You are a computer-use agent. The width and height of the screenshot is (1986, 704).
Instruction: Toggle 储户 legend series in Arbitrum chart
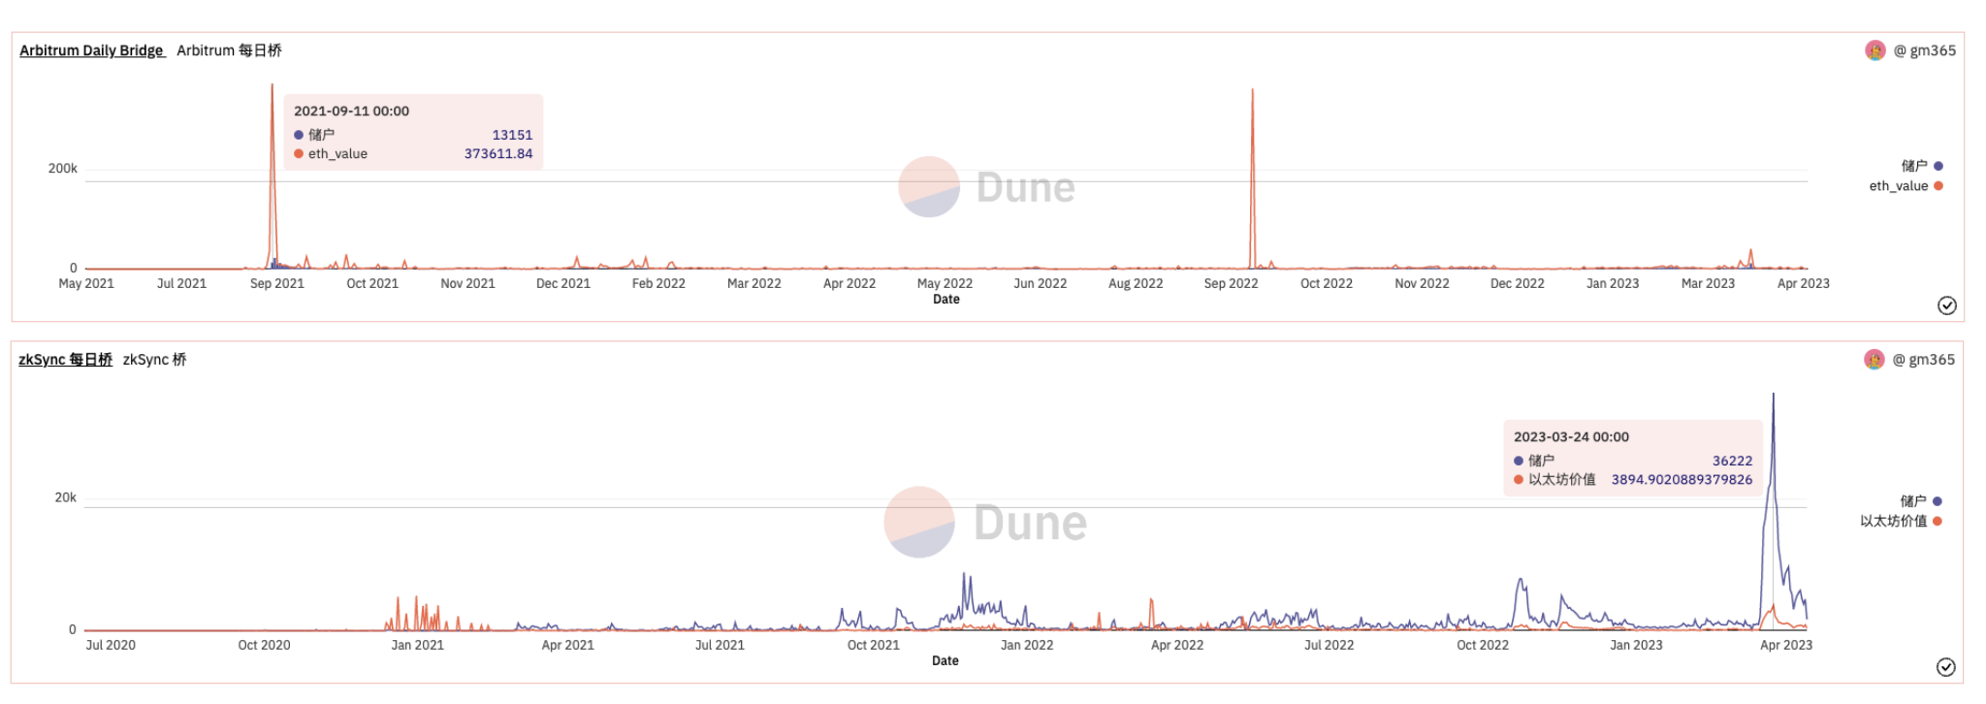[x=1922, y=166]
